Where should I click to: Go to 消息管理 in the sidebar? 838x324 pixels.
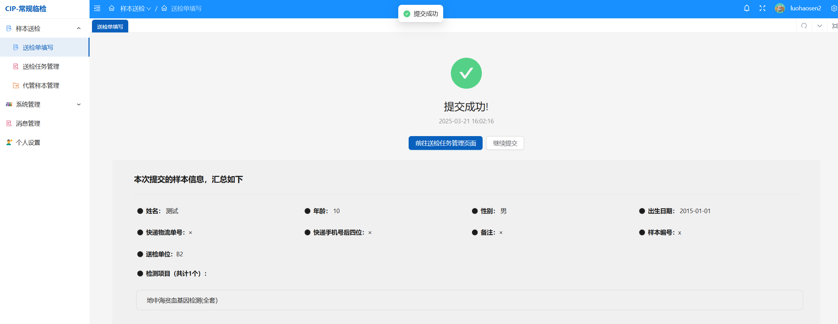click(x=28, y=123)
